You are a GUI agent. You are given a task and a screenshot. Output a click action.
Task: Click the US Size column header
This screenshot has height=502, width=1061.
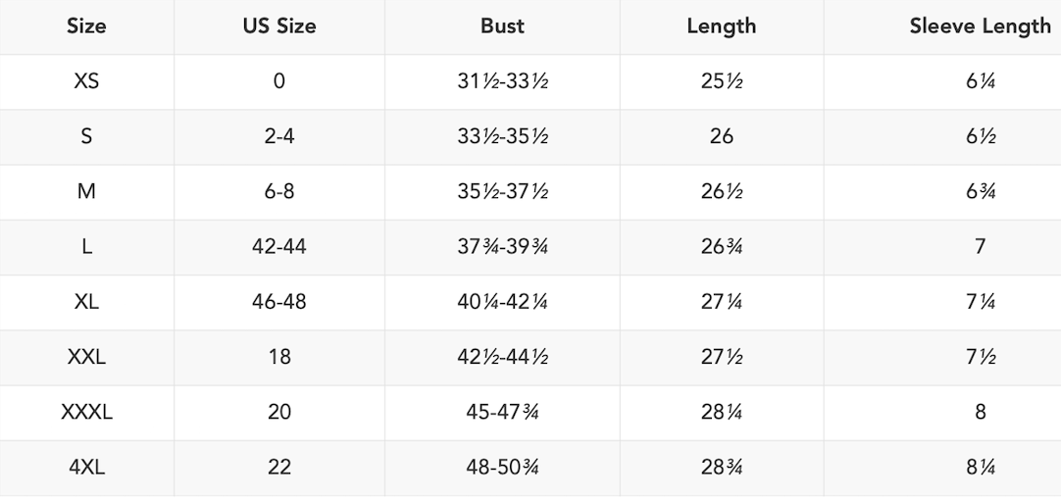[279, 26]
